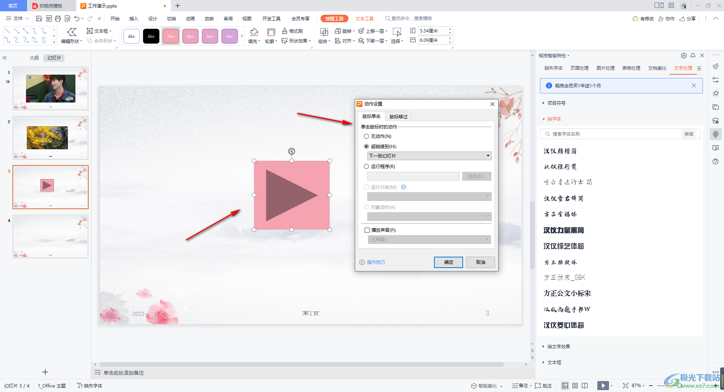The image size is (724, 392).
Task: Switch to Mouse Over tab
Action: 399,116
